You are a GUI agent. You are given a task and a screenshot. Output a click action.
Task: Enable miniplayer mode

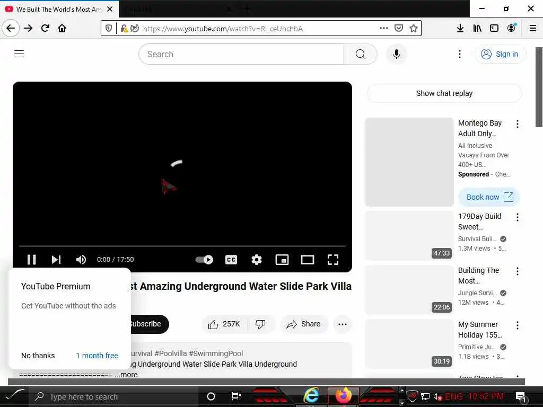coord(282,260)
